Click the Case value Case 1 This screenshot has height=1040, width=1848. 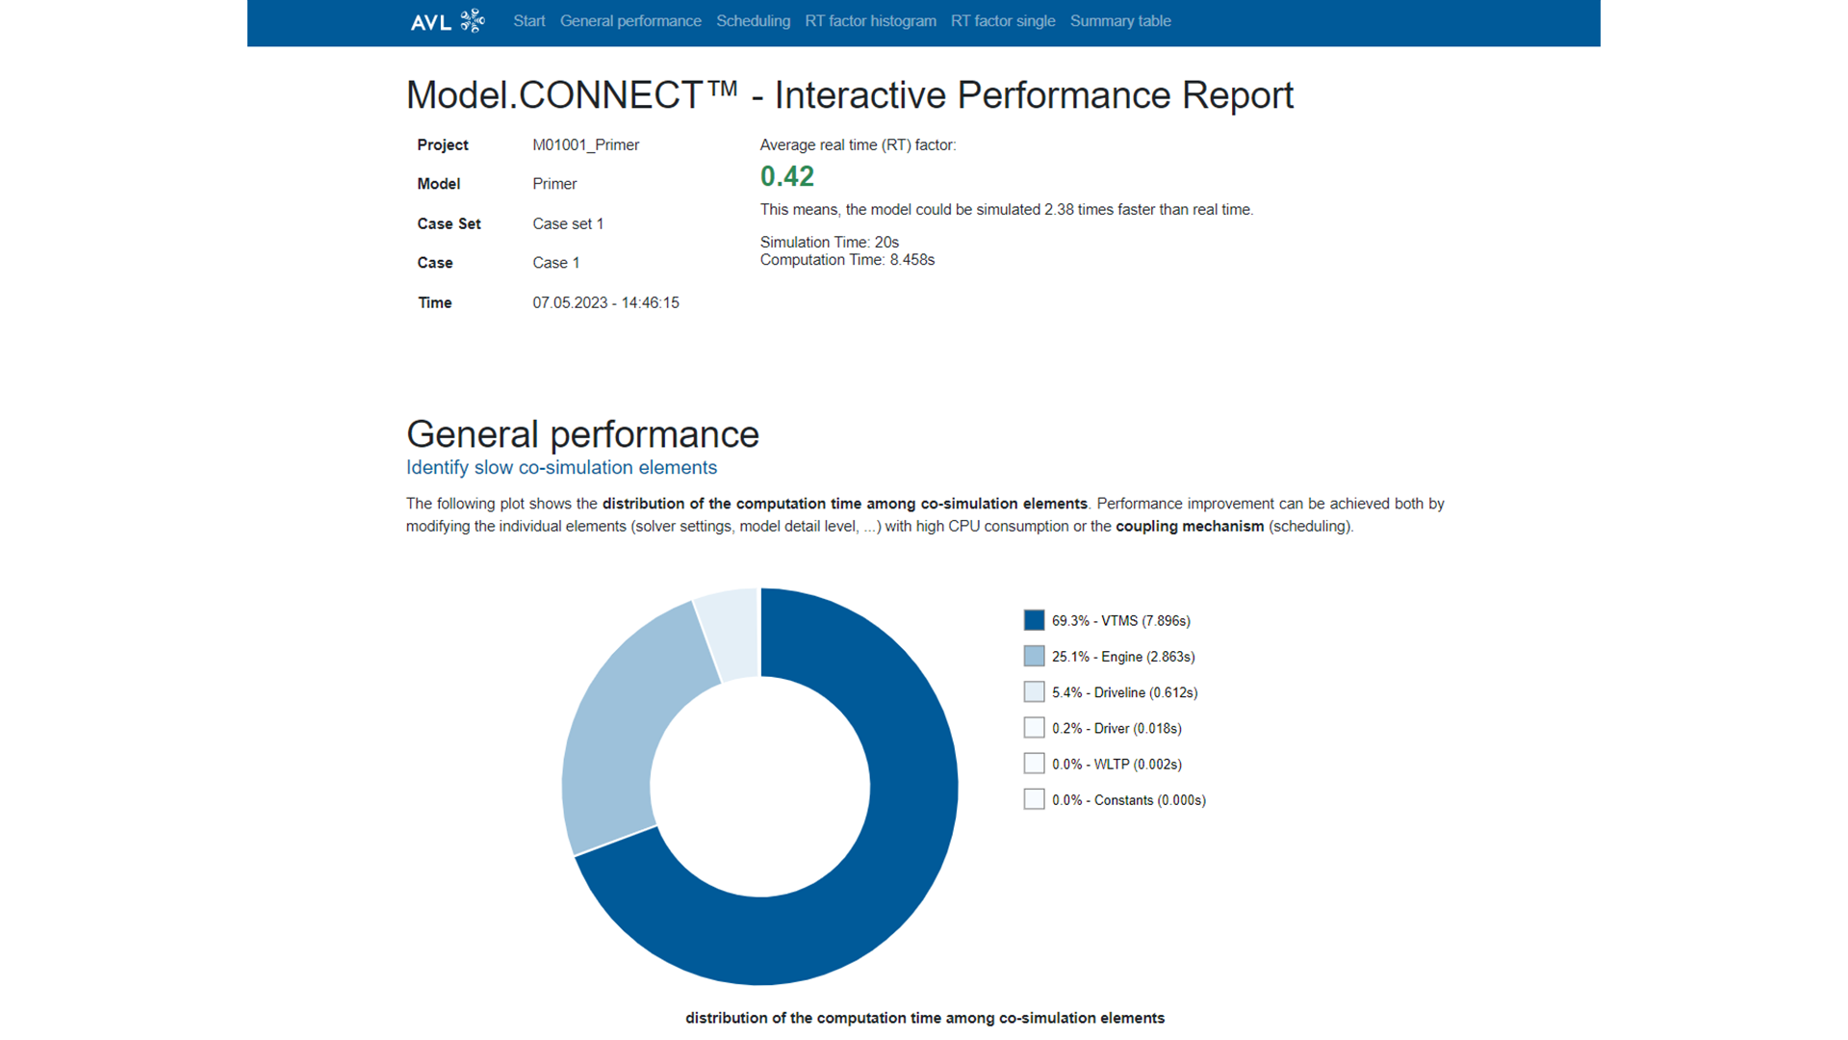click(556, 263)
